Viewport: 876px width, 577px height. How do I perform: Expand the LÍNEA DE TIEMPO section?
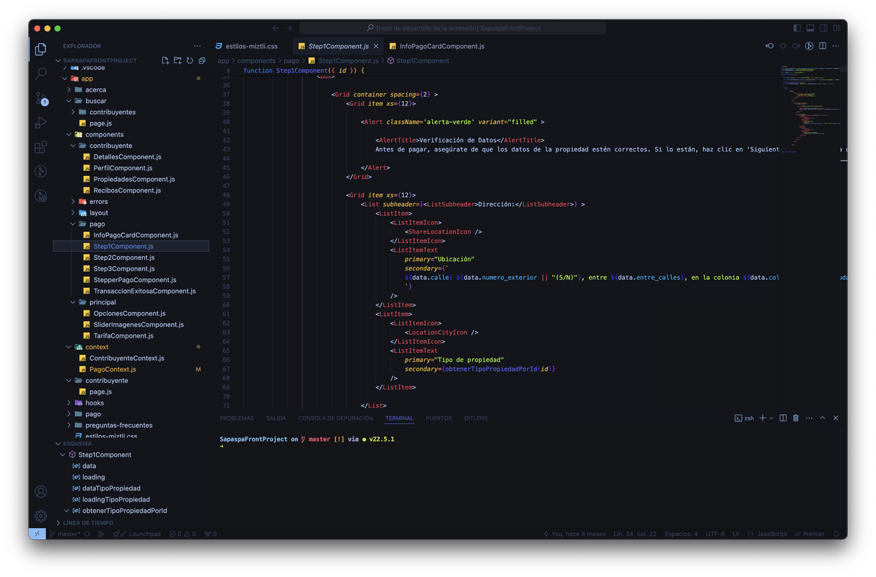(x=58, y=523)
